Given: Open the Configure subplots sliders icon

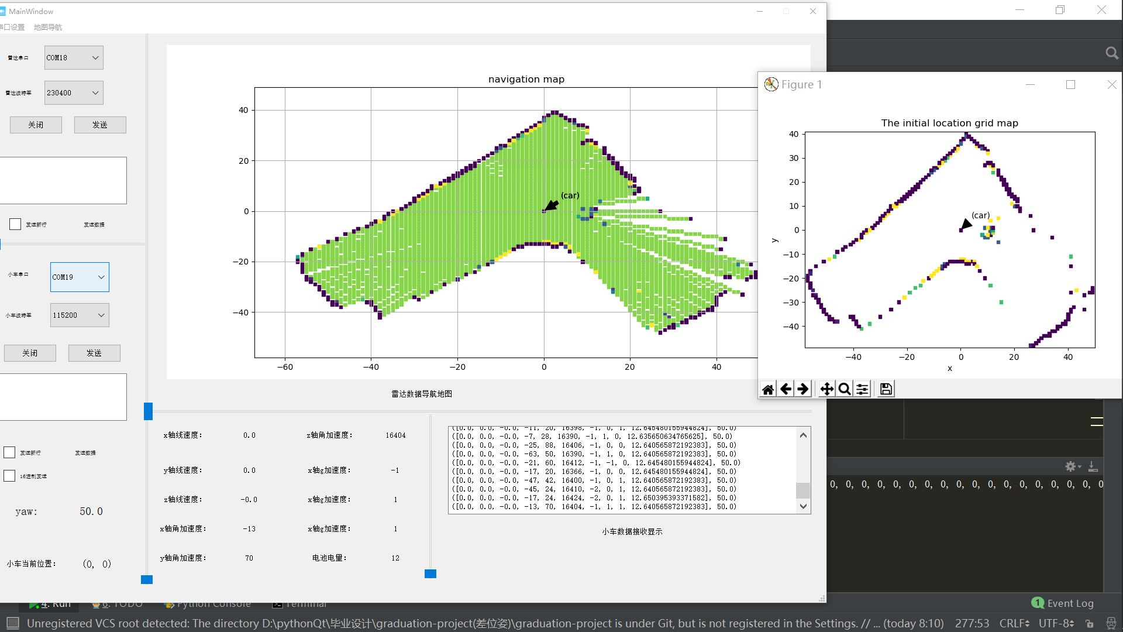Looking at the screenshot, I should point(862,389).
